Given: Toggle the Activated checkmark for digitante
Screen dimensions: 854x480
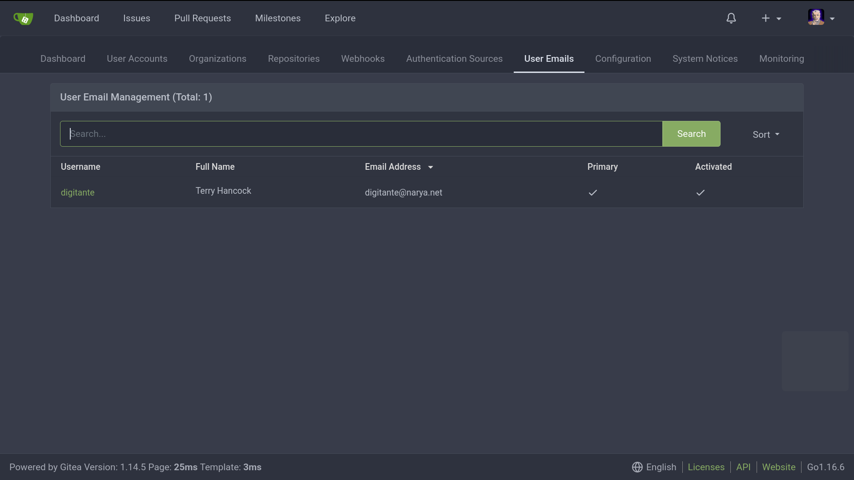Looking at the screenshot, I should point(700,192).
